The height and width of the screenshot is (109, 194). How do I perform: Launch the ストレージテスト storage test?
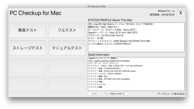coord(28,48)
